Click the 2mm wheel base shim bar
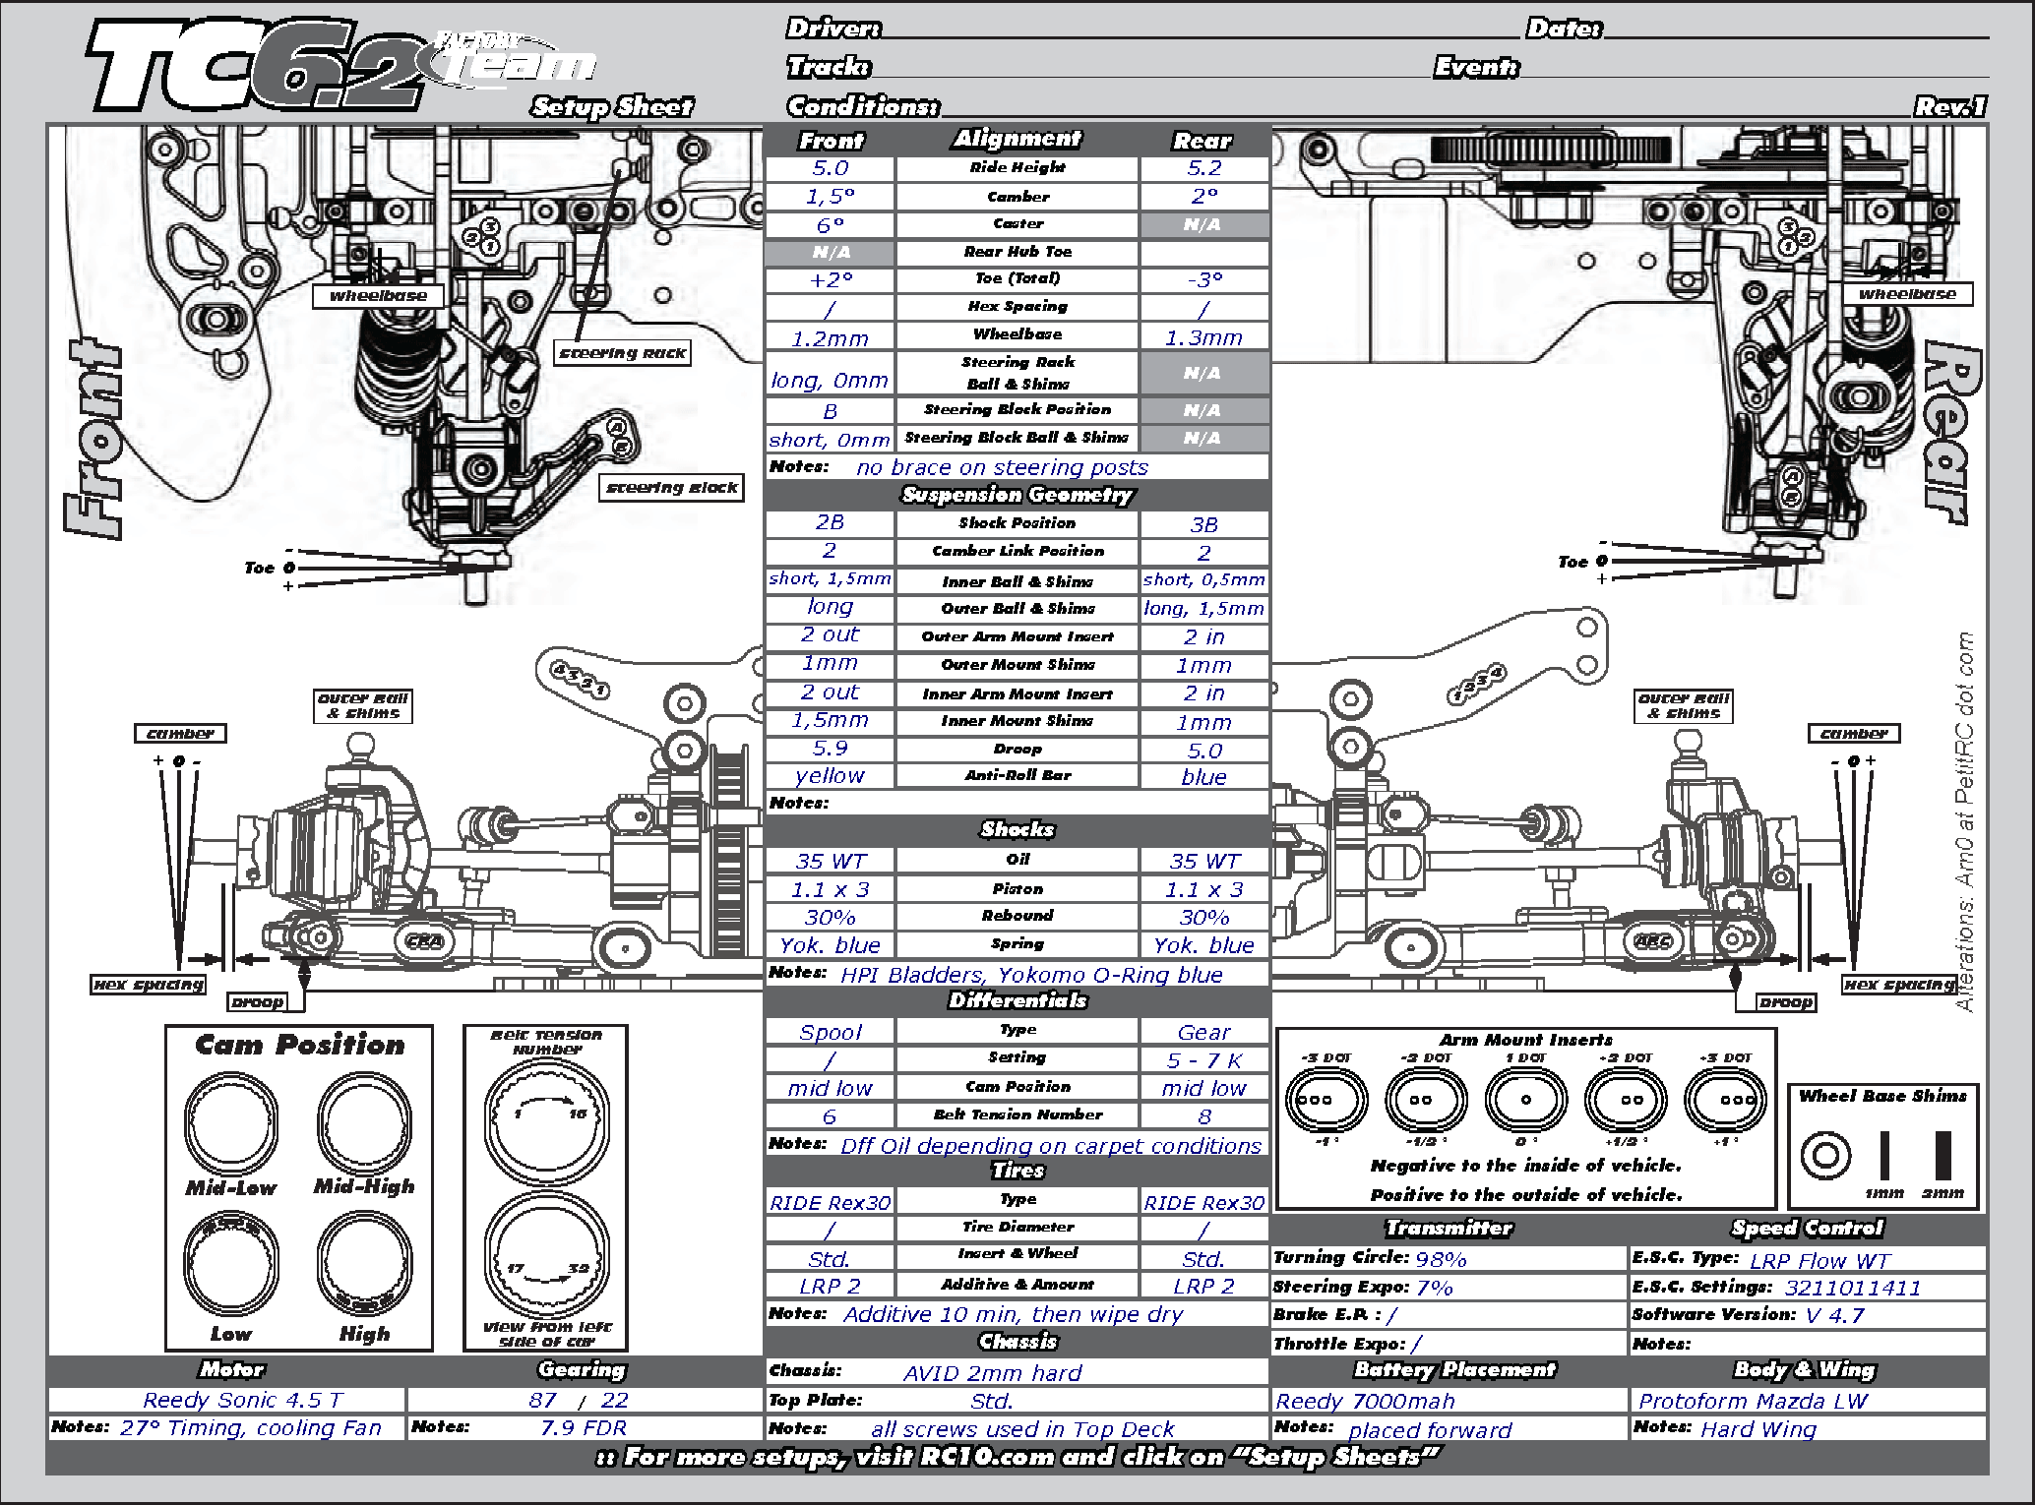The height and width of the screenshot is (1505, 2035). pos(1942,1155)
